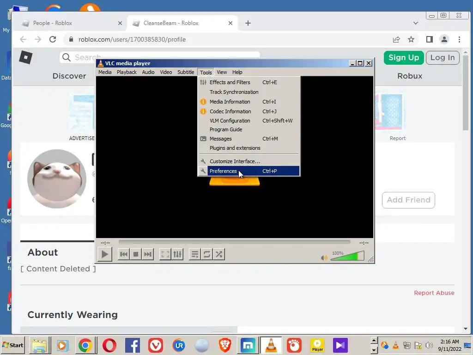Open a new Chrome tab
The height and width of the screenshot is (355, 473).
(248, 23)
